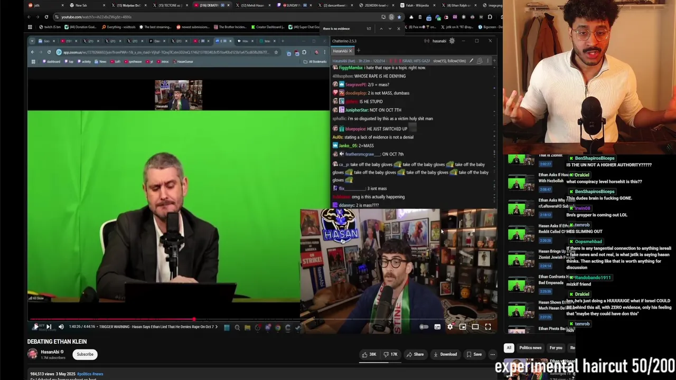The image size is (676, 380).
Task: Jump to chapter timestamp 2:18:12
Action: tap(544, 215)
